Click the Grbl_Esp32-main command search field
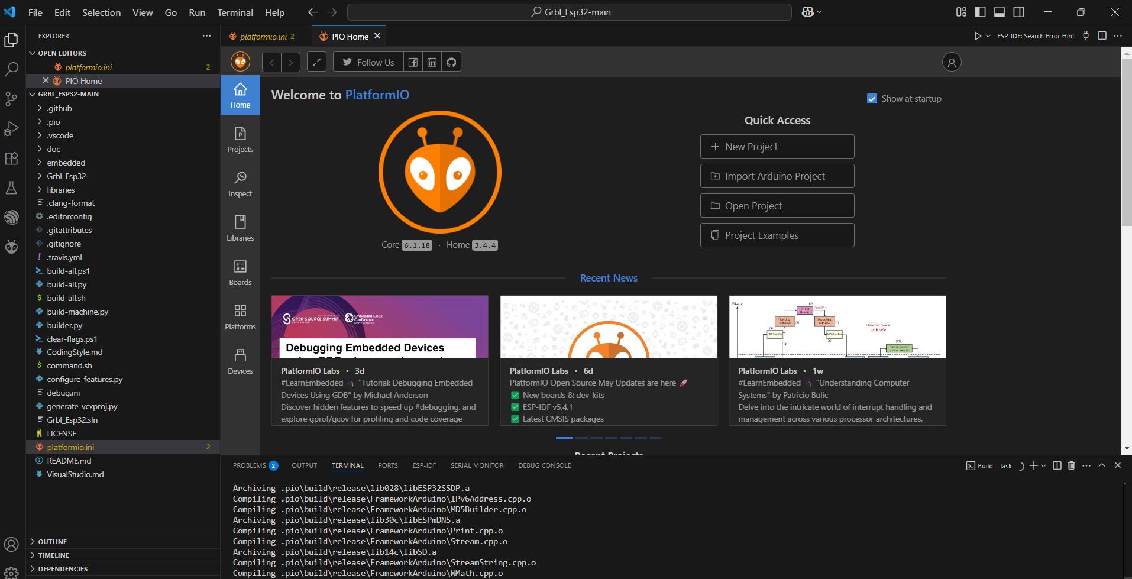 point(570,12)
